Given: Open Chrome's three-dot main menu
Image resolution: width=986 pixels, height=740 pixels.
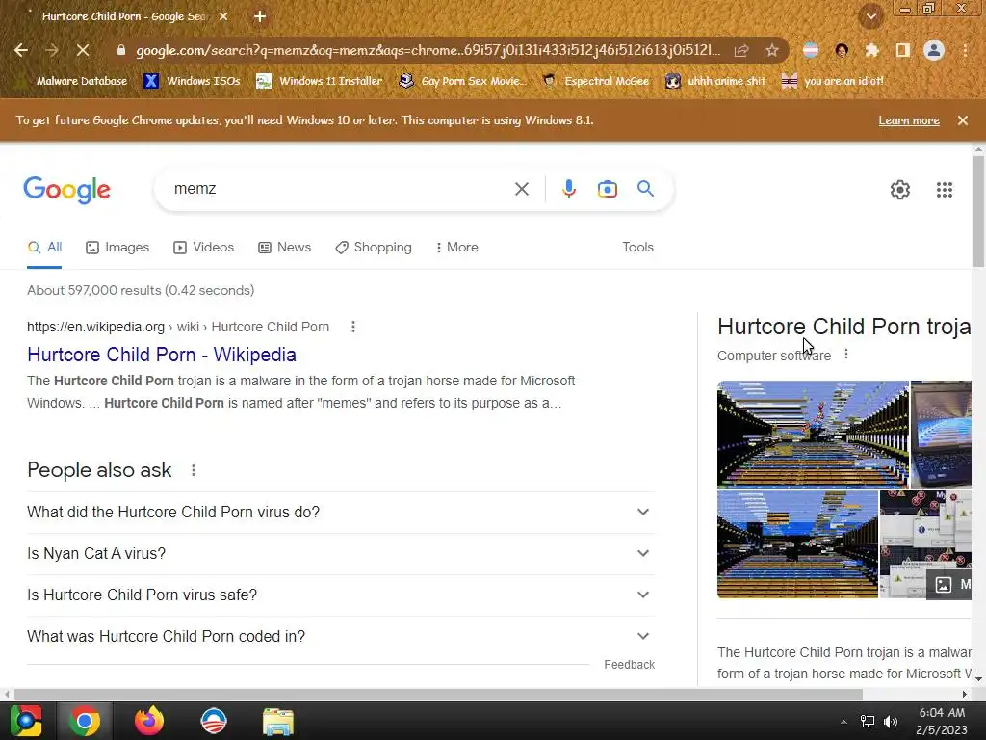Looking at the screenshot, I should pos(965,50).
